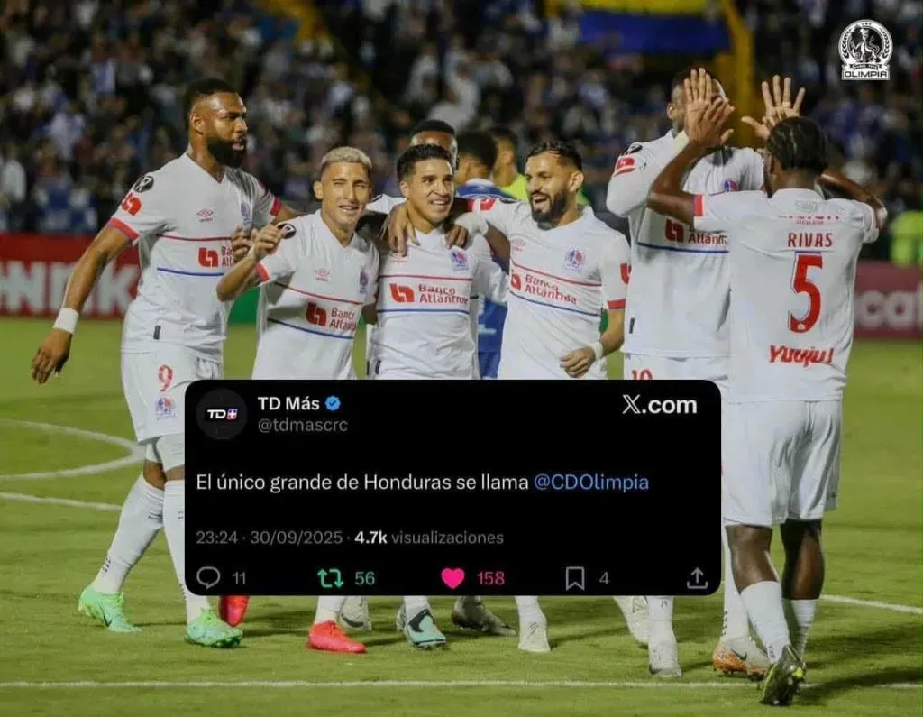Toggle the bookmark icon
This screenshot has height=717, width=923.
point(574,578)
